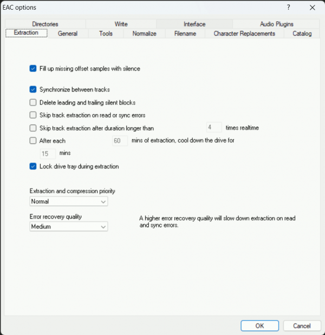Select the Audio Plugins tab
Screen dimensions: 325x335
pos(276,24)
